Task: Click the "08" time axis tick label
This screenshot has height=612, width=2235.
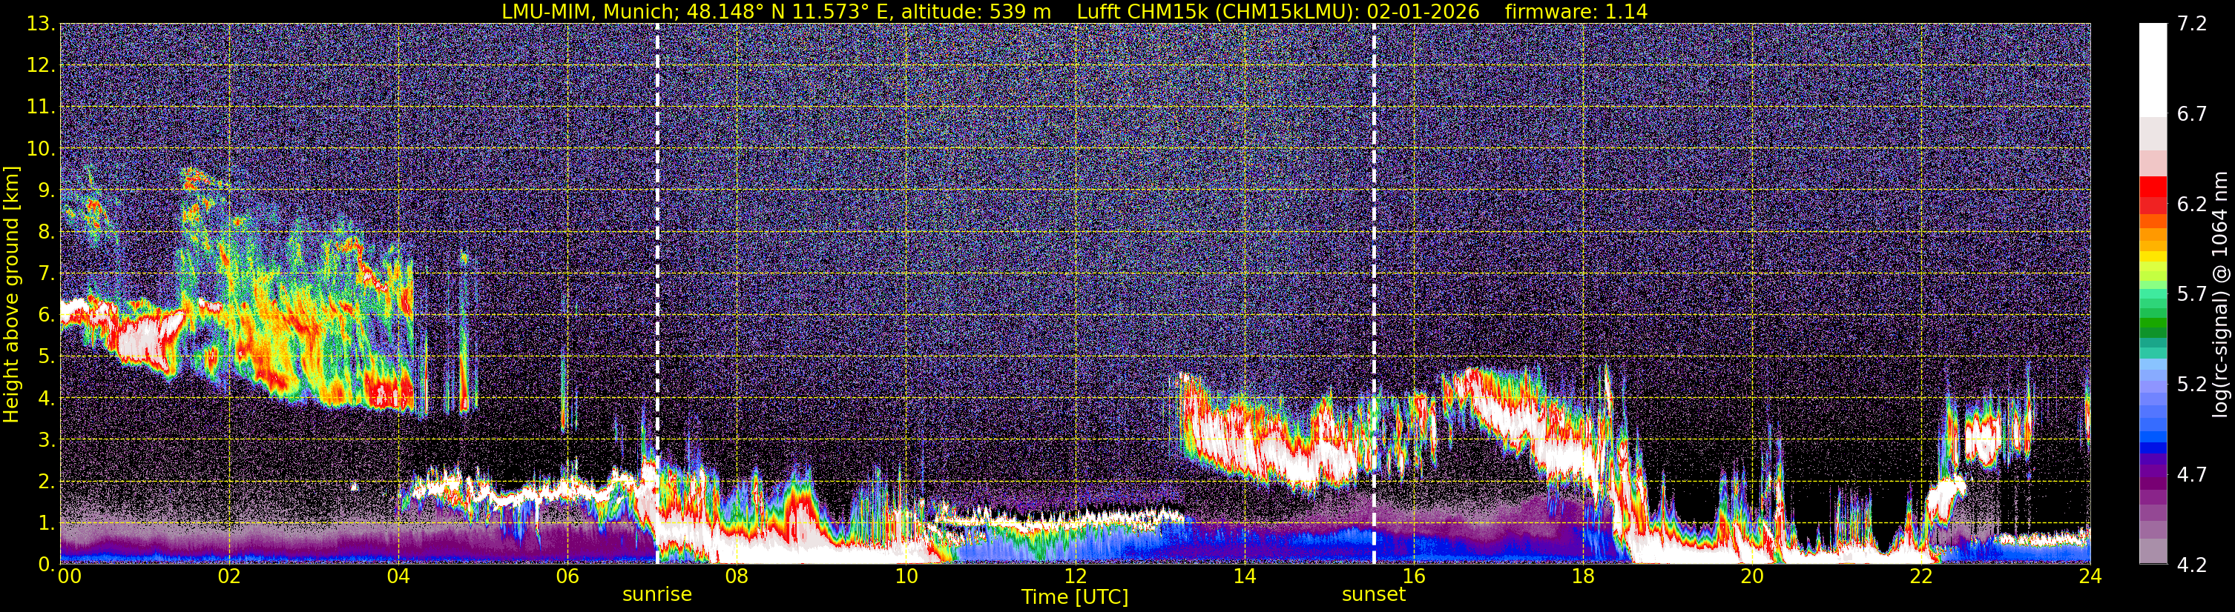Action: point(737,577)
